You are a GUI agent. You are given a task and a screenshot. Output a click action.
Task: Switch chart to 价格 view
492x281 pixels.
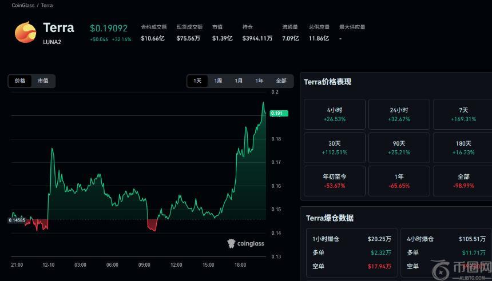click(20, 81)
